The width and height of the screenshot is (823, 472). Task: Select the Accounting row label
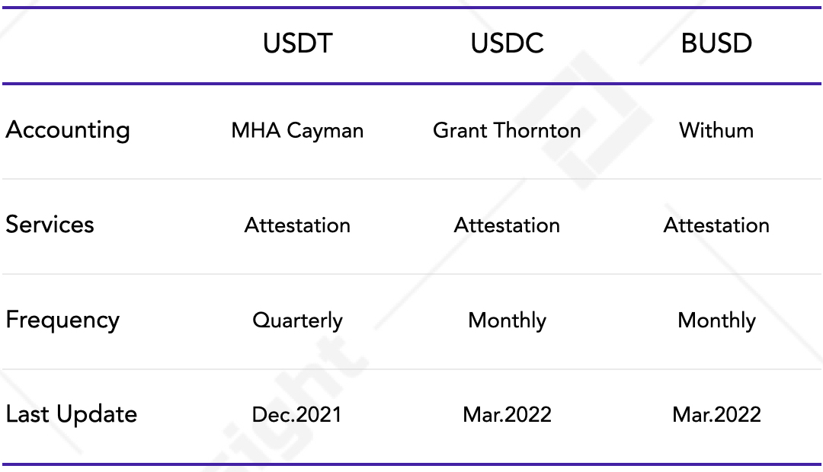(68, 131)
